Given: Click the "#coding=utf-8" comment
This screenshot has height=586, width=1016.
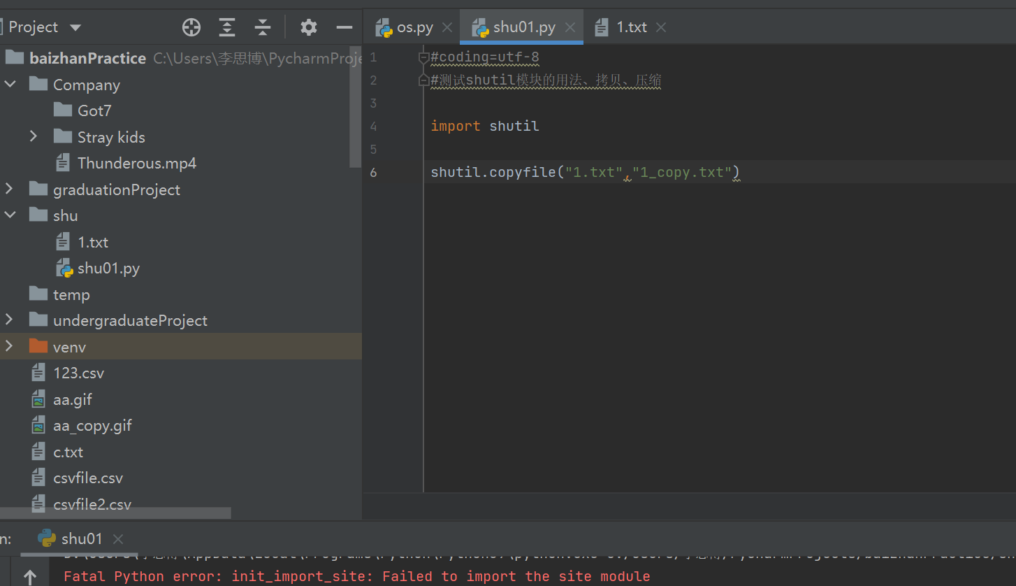Looking at the screenshot, I should point(485,57).
